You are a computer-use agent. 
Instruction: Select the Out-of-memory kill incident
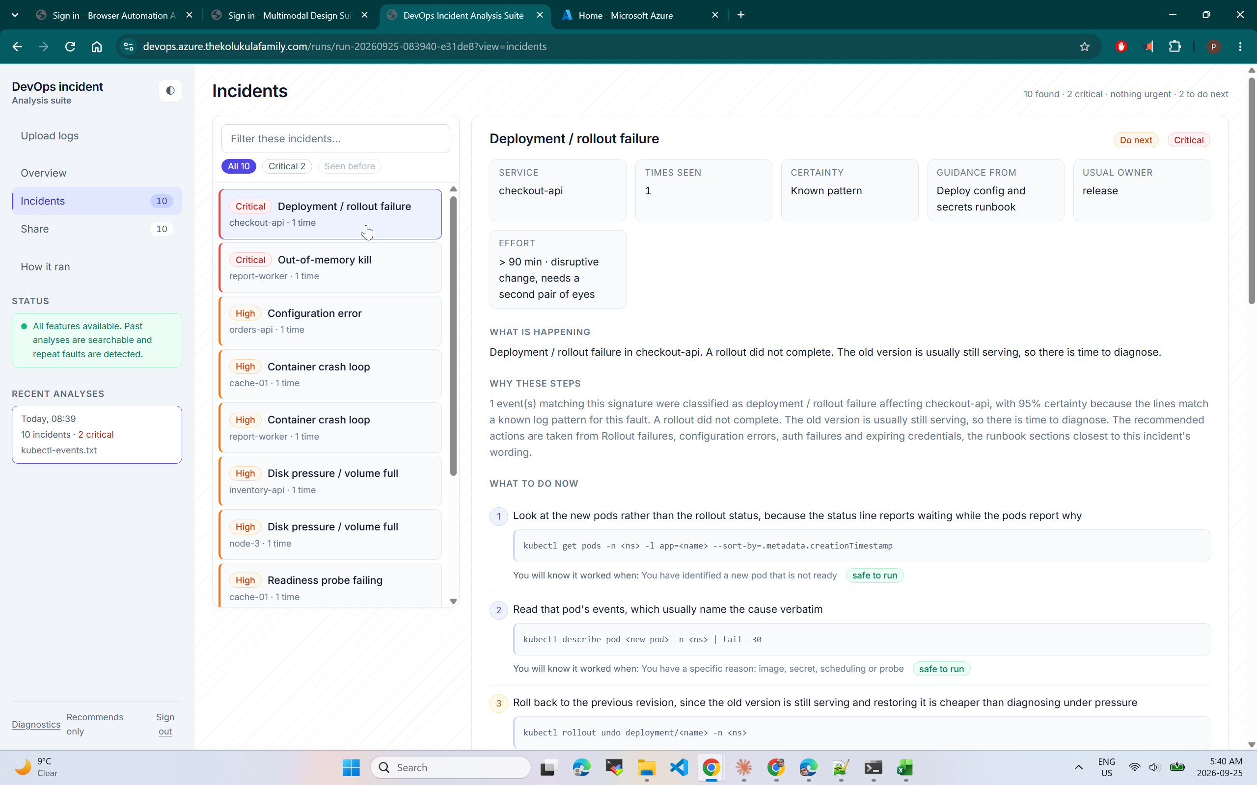[330, 268]
